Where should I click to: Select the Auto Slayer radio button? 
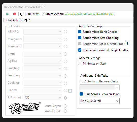[65, 106]
